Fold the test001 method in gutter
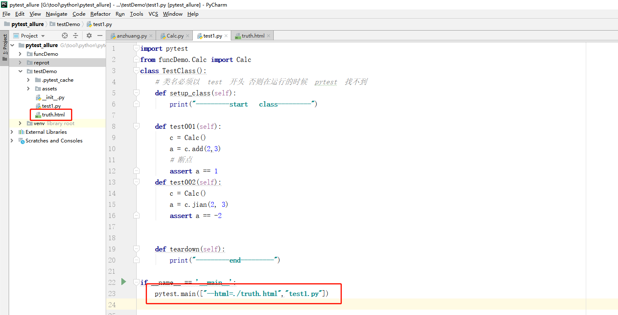This screenshot has width=618, height=315. (x=136, y=126)
